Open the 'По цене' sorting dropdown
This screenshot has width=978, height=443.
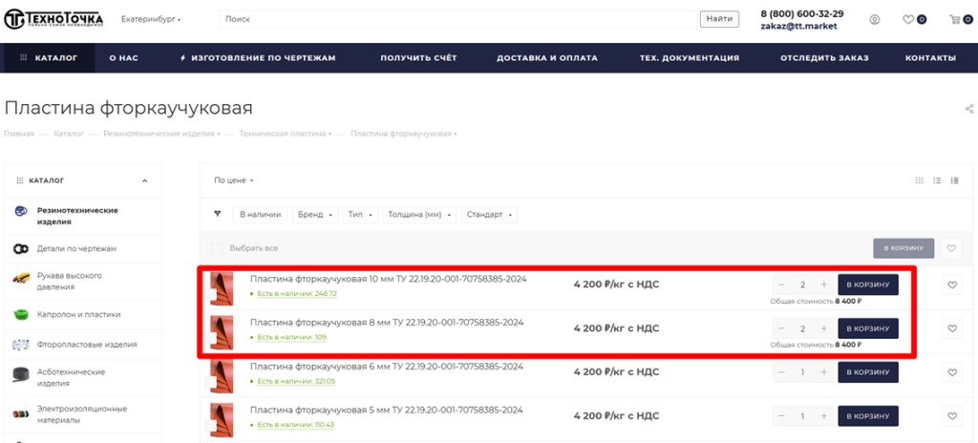[233, 179]
